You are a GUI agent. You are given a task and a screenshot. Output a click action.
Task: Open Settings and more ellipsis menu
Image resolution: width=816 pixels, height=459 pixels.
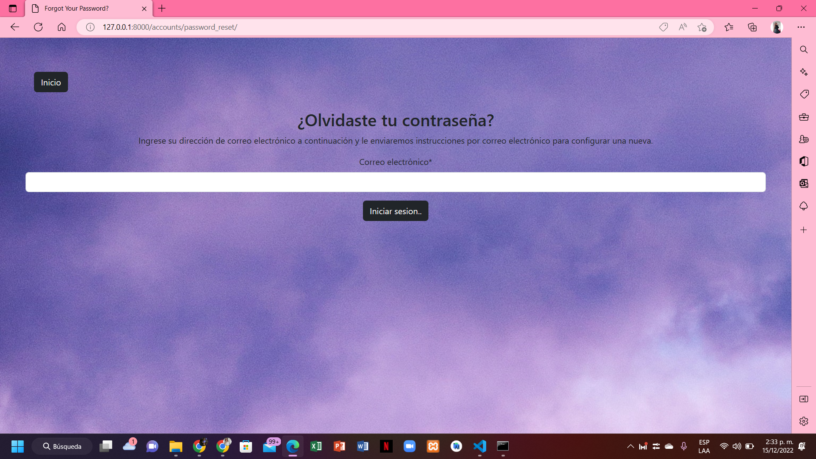click(801, 27)
